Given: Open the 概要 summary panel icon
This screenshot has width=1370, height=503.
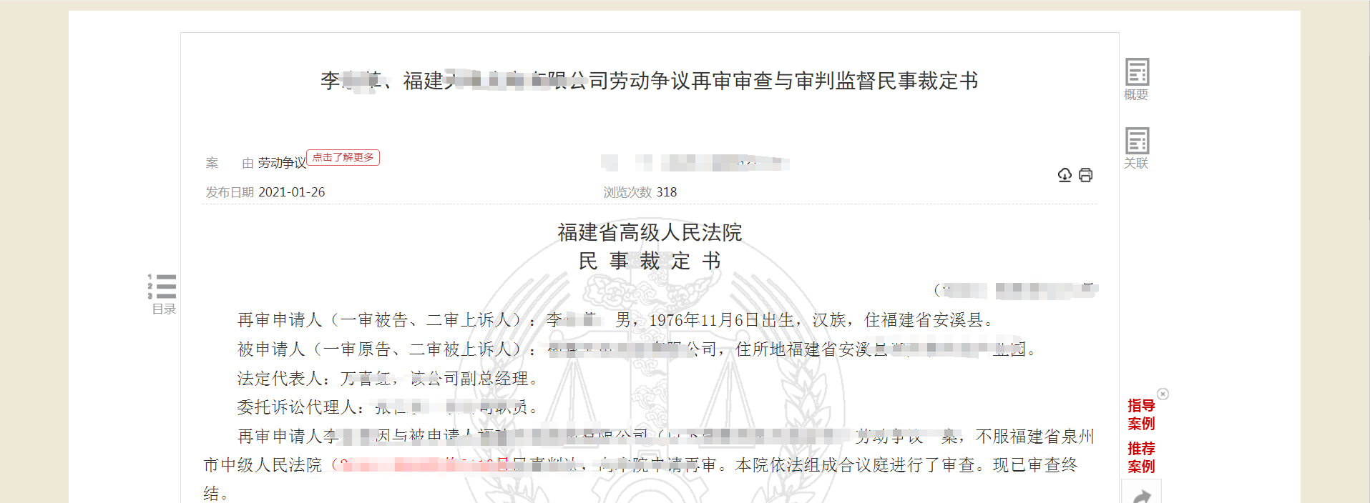Looking at the screenshot, I should click(x=1137, y=79).
